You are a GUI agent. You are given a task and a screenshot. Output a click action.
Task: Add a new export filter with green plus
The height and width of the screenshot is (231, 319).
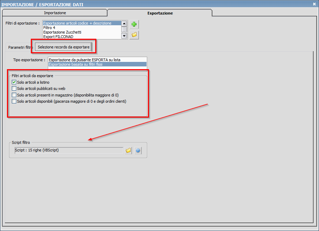tap(134, 25)
